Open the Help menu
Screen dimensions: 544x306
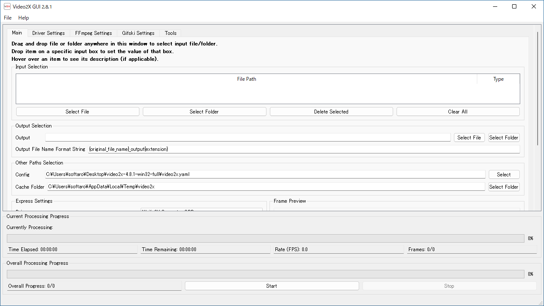point(24,18)
